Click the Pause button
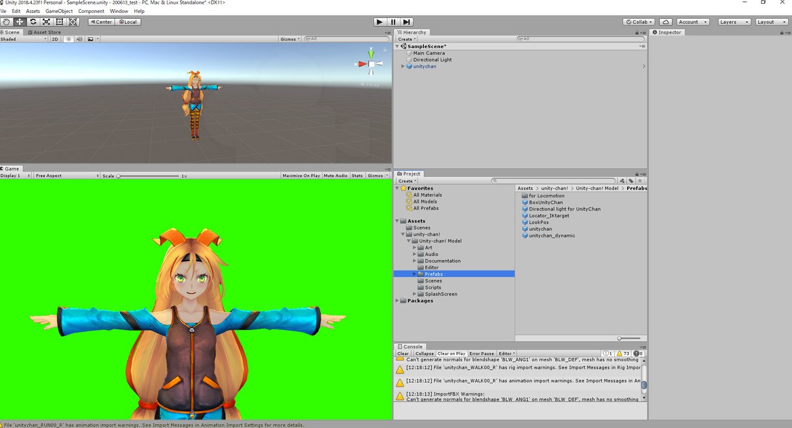The image size is (792, 428). (393, 22)
